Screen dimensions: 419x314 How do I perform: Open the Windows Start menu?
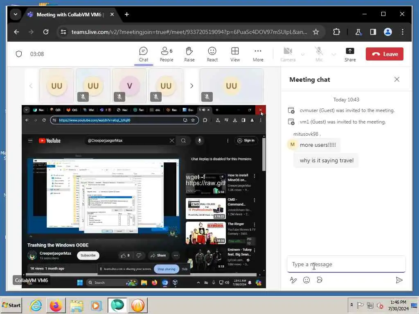11,305
